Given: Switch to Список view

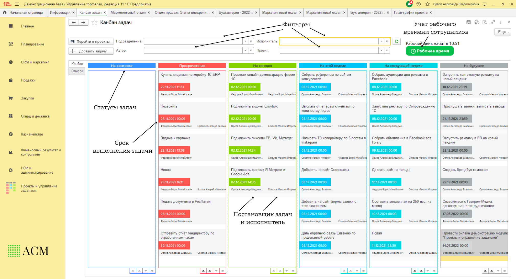Looking at the screenshot, I should pos(77,71).
